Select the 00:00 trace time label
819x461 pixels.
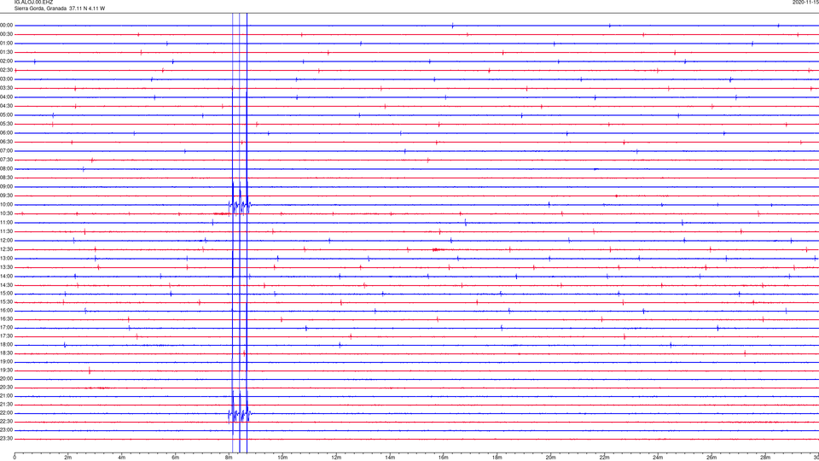coord(7,25)
